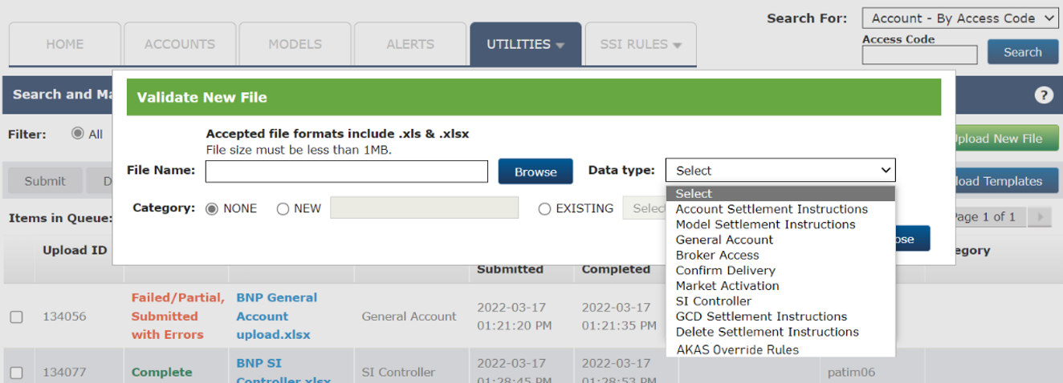Click the Browse button

click(535, 171)
